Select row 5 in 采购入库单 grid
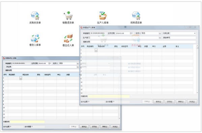Image resolution: width=202 pixels, height=133 pixels. coord(41,91)
